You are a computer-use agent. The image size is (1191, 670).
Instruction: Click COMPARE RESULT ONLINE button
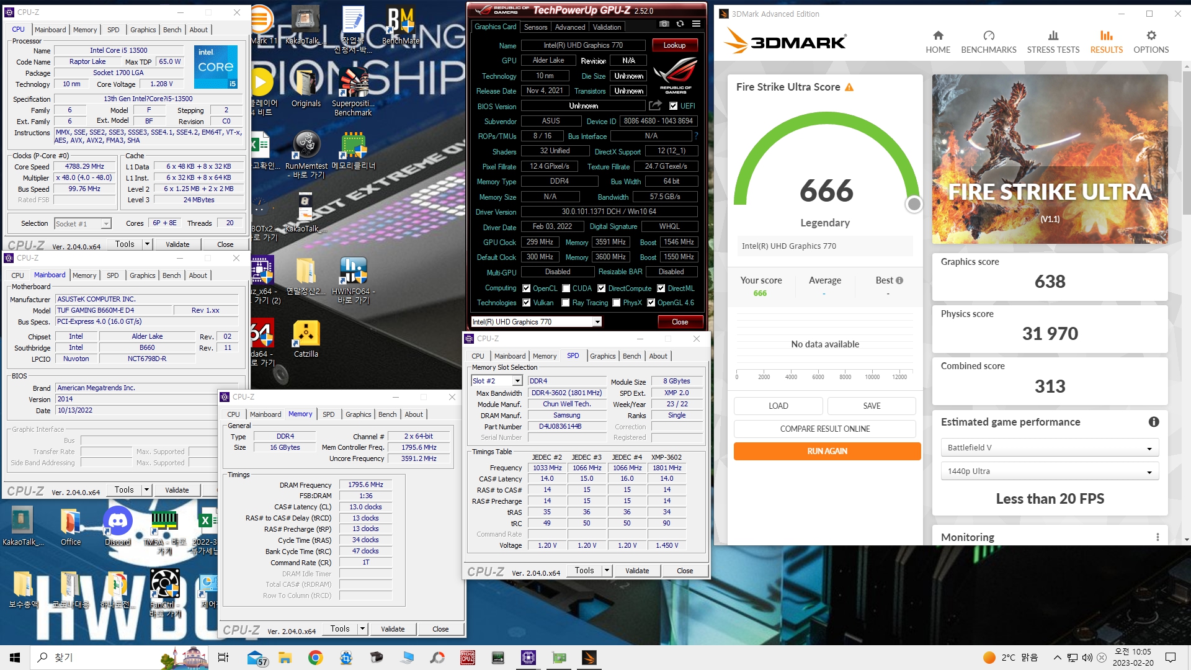[825, 429]
